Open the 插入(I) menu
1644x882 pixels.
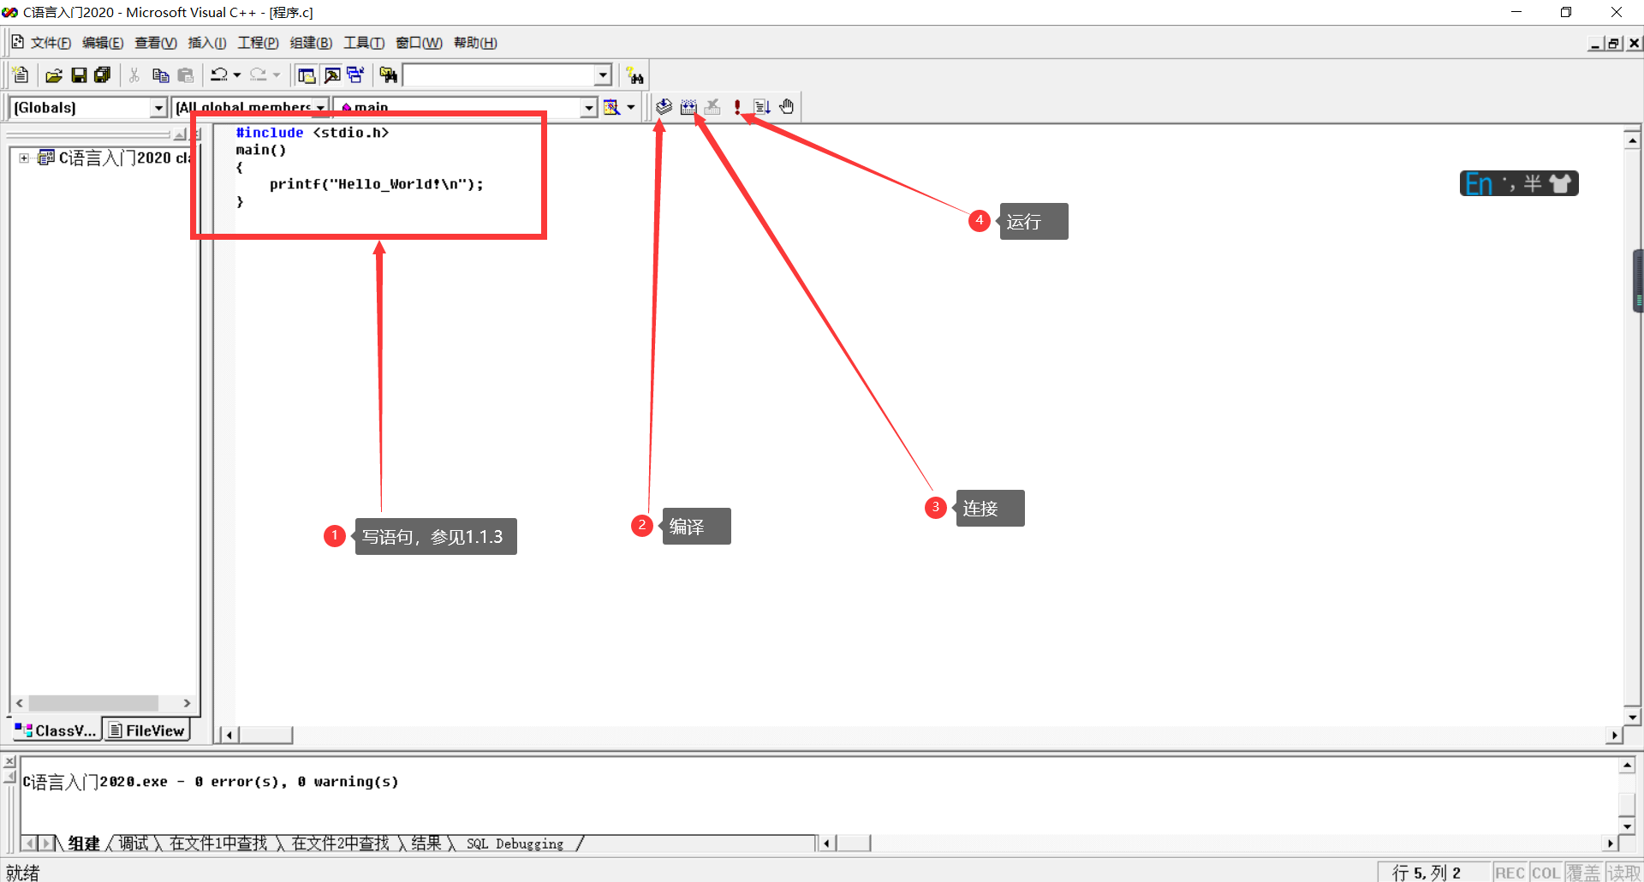click(x=207, y=43)
